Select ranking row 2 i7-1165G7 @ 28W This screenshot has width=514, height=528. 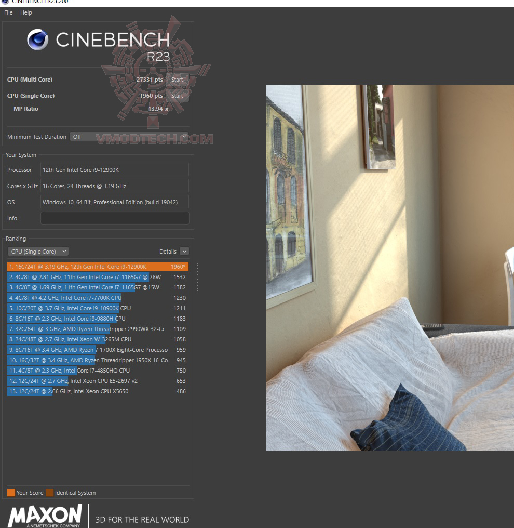pyautogui.click(x=98, y=277)
